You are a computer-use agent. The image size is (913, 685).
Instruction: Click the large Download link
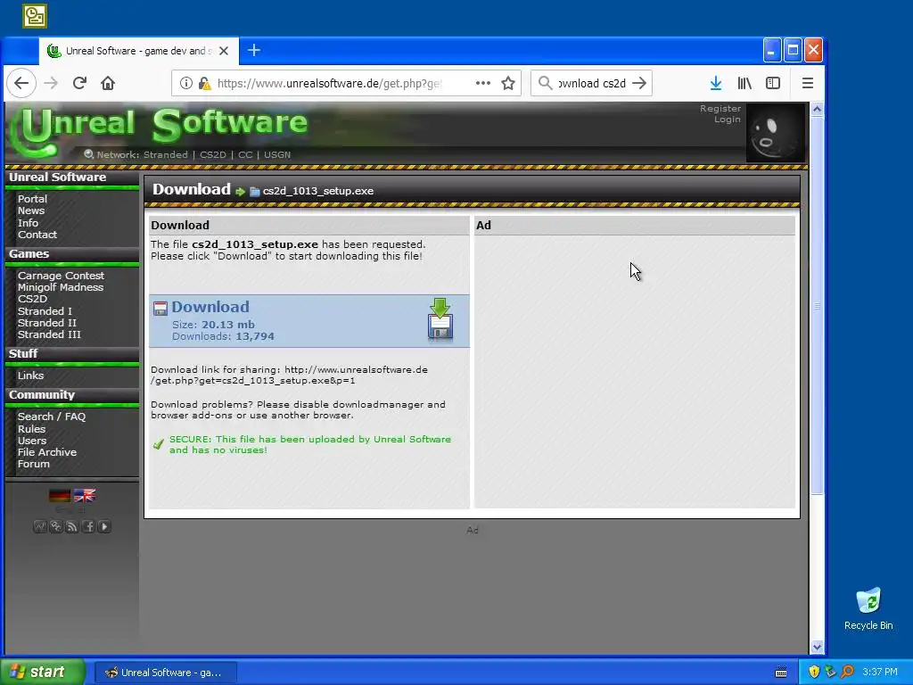point(210,307)
